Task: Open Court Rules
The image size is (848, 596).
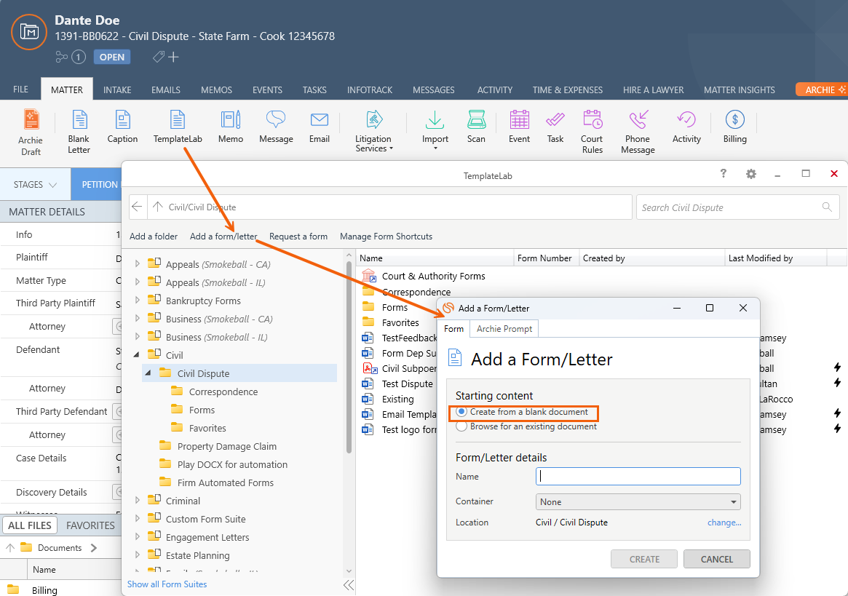Action: (593, 132)
